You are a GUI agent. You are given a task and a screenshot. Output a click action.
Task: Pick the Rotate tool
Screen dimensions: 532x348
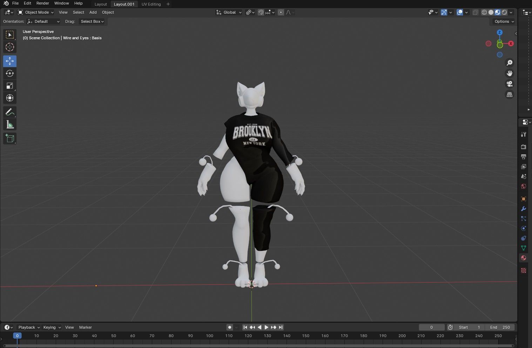coord(10,73)
